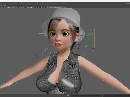Open the Generate menu
The image size is (130, 97).
(x=52, y=3)
